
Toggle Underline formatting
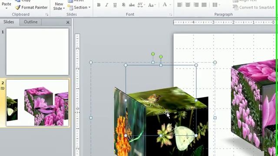pyautogui.click(x=115, y=5)
